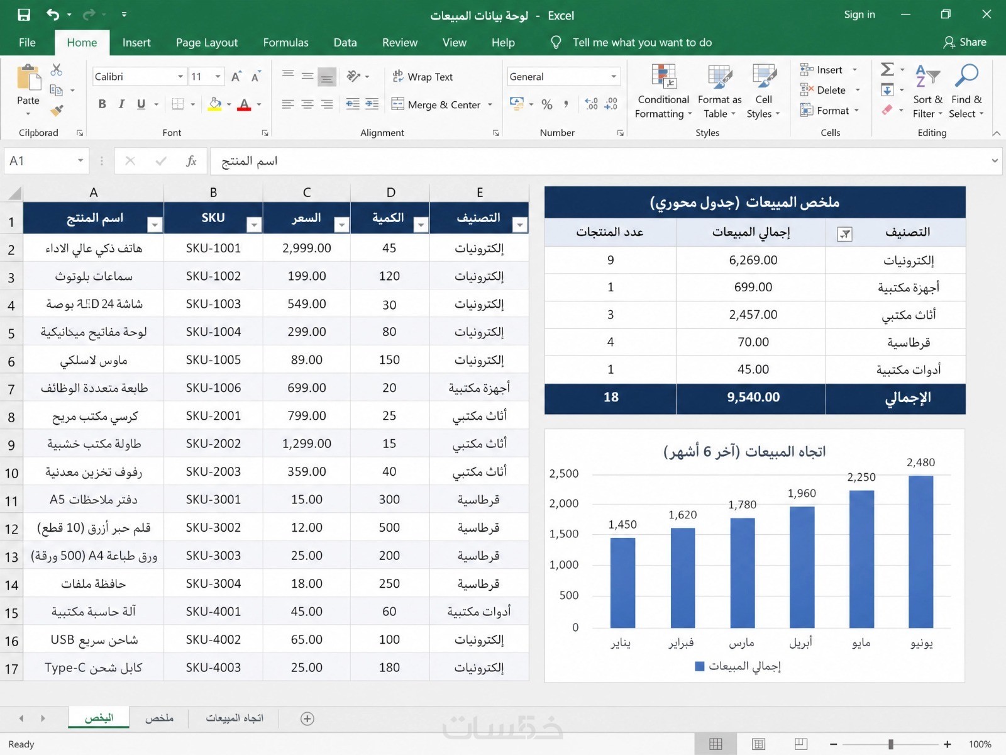
Task: Open the General number format dropdown
Action: 614,77
